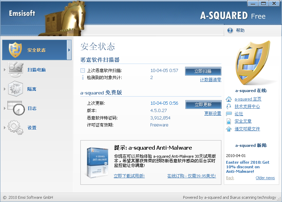Open the 日志 section
This screenshot has height=202, width=282.
[32, 108]
